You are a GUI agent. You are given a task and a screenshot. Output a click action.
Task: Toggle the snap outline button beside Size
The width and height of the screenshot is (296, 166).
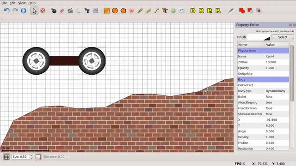(38, 157)
